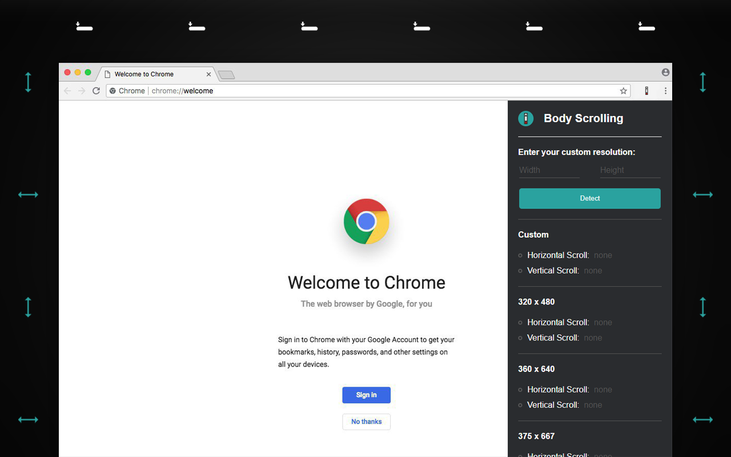Click the blue Sign in button

pos(367,395)
